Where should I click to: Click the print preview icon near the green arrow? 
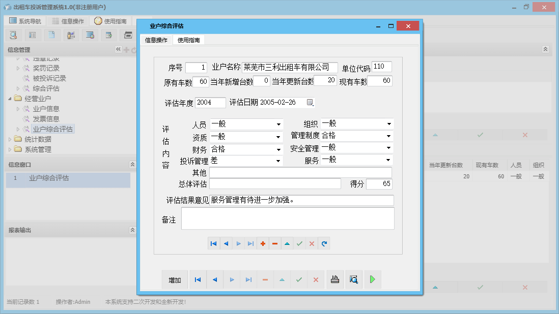[353, 279]
